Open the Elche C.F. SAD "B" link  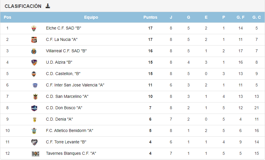click(x=64, y=28)
